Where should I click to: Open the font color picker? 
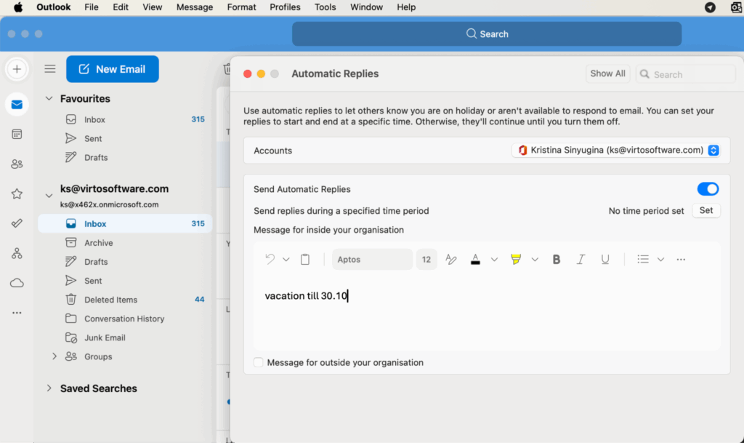475,259
